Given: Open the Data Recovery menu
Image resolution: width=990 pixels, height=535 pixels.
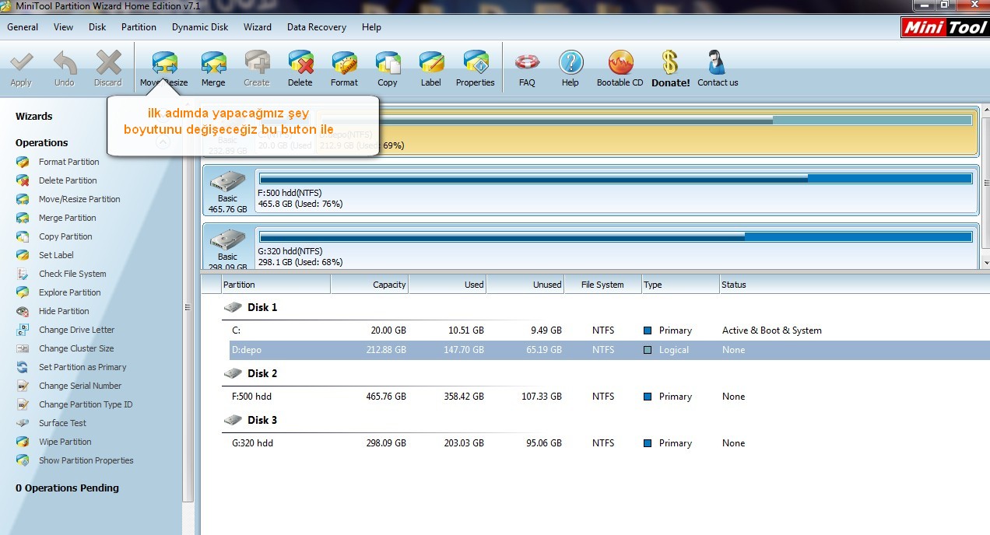Looking at the screenshot, I should tap(316, 26).
